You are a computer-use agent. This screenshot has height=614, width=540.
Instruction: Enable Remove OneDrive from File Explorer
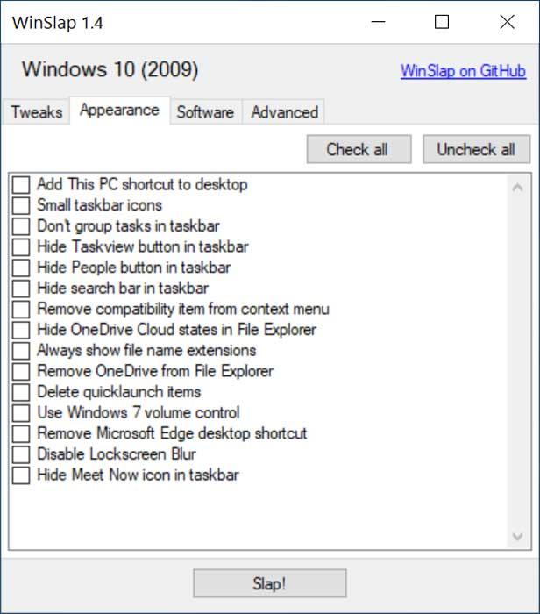(21, 372)
